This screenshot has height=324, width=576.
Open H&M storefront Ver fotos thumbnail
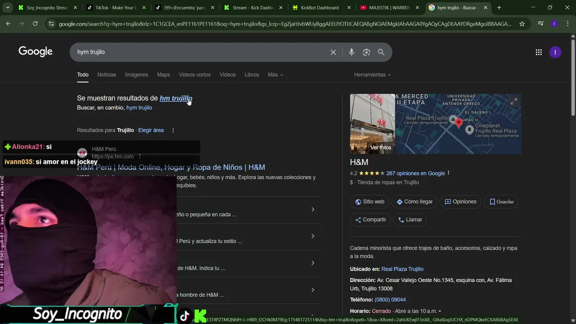click(373, 124)
